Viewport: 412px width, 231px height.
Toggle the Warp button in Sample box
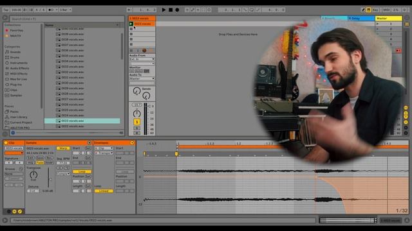63,148
